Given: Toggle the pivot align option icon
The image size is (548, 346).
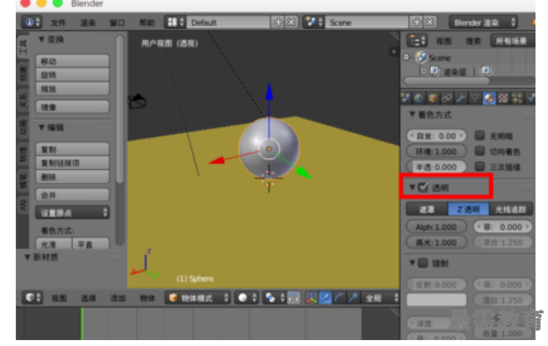Looking at the screenshot, I should pos(293,298).
